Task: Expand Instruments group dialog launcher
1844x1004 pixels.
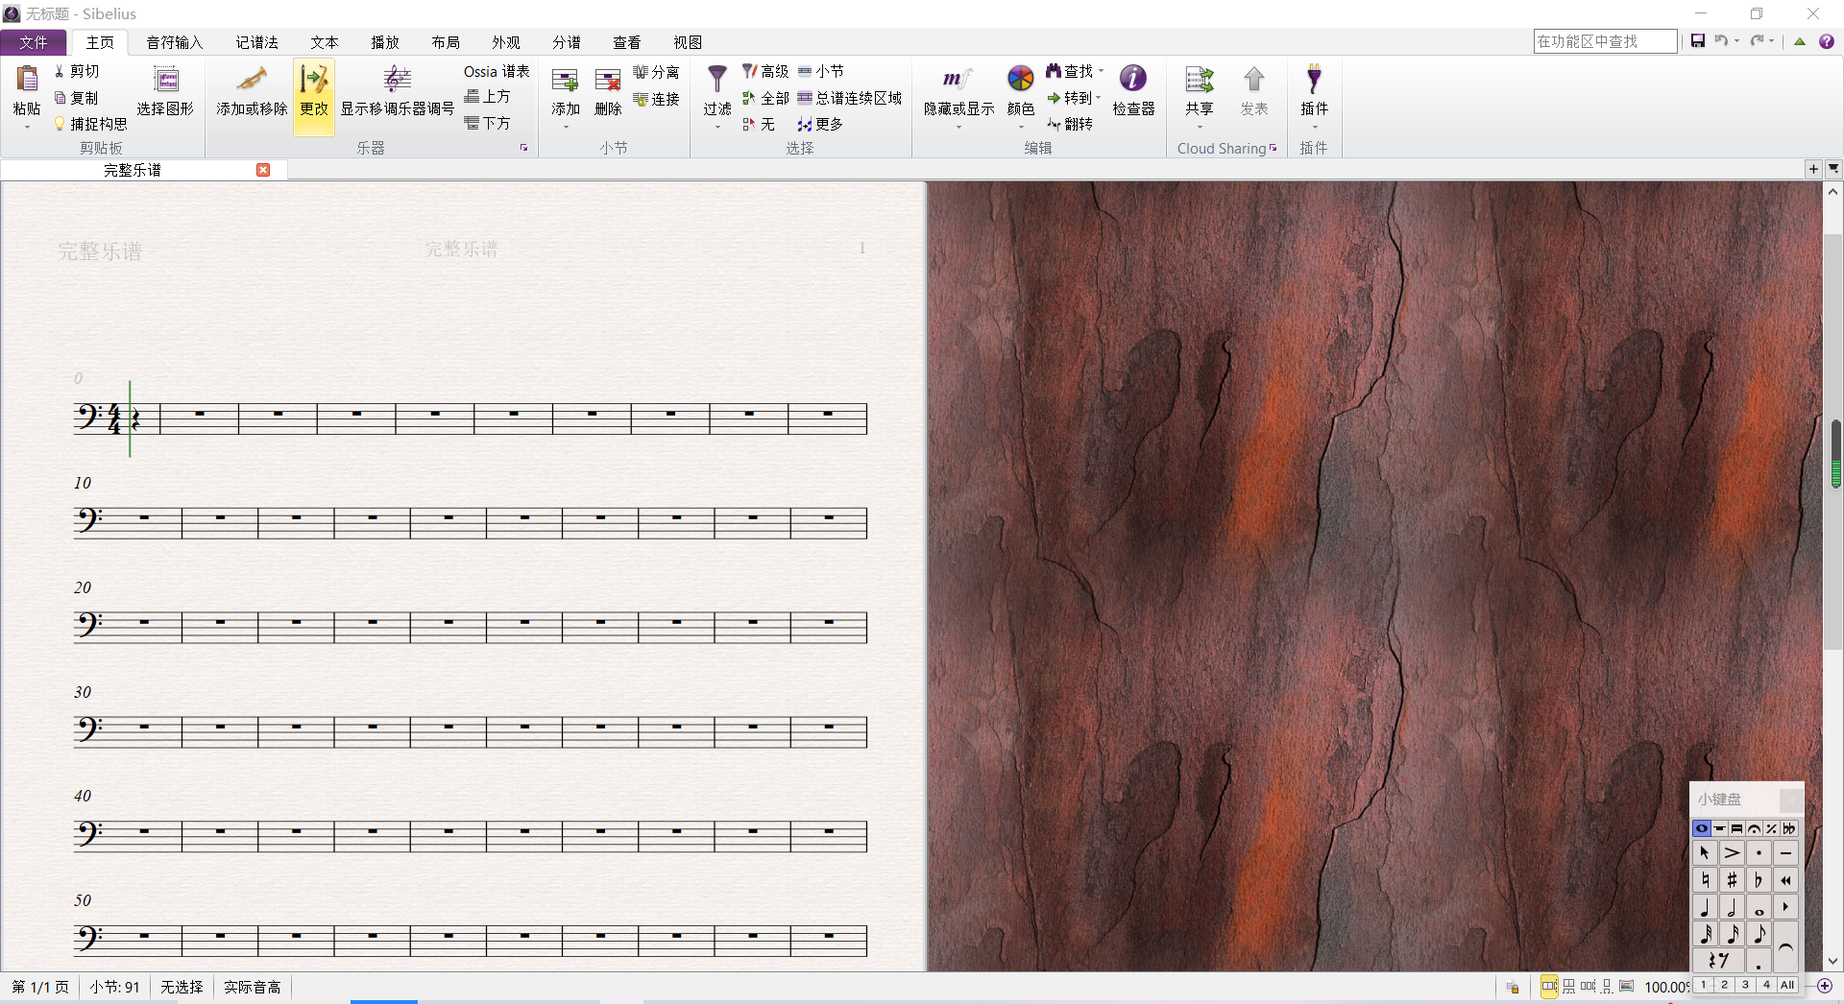Action: pos(524,148)
